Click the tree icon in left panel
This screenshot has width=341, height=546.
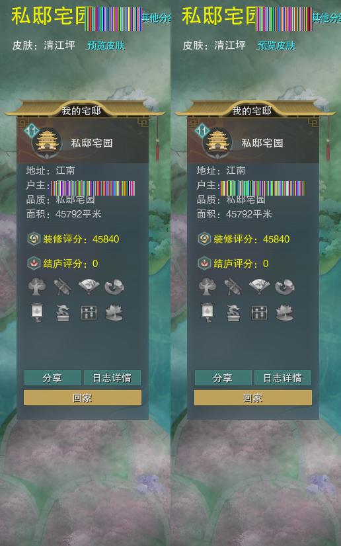pos(37,287)
